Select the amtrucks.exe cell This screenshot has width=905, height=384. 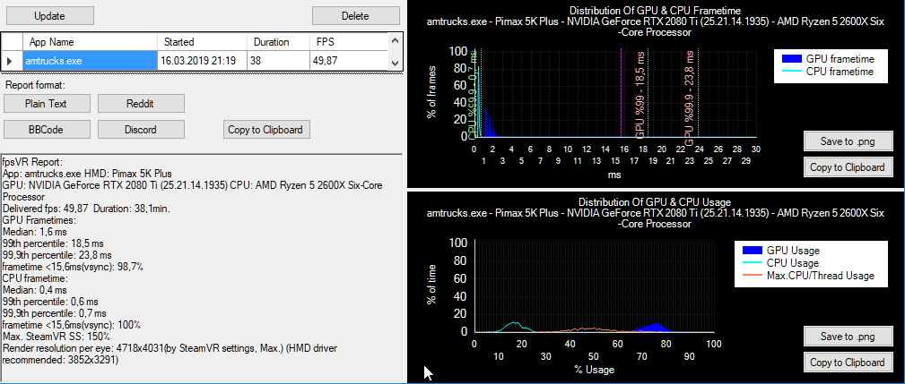[x=90, y=61]
